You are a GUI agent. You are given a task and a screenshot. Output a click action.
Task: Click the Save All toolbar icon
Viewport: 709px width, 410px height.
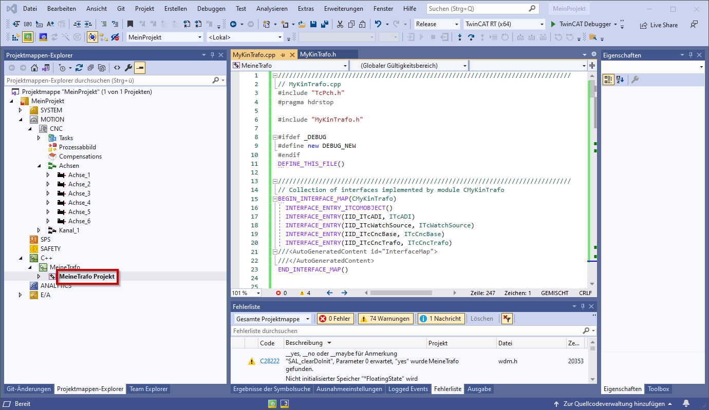pyautogui.click(x=324, y=24)
